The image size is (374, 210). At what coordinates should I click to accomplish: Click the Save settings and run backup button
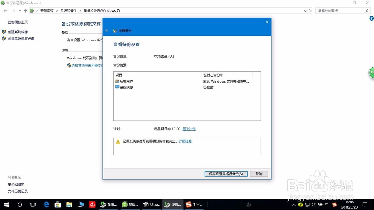click(x=226, y=174)
